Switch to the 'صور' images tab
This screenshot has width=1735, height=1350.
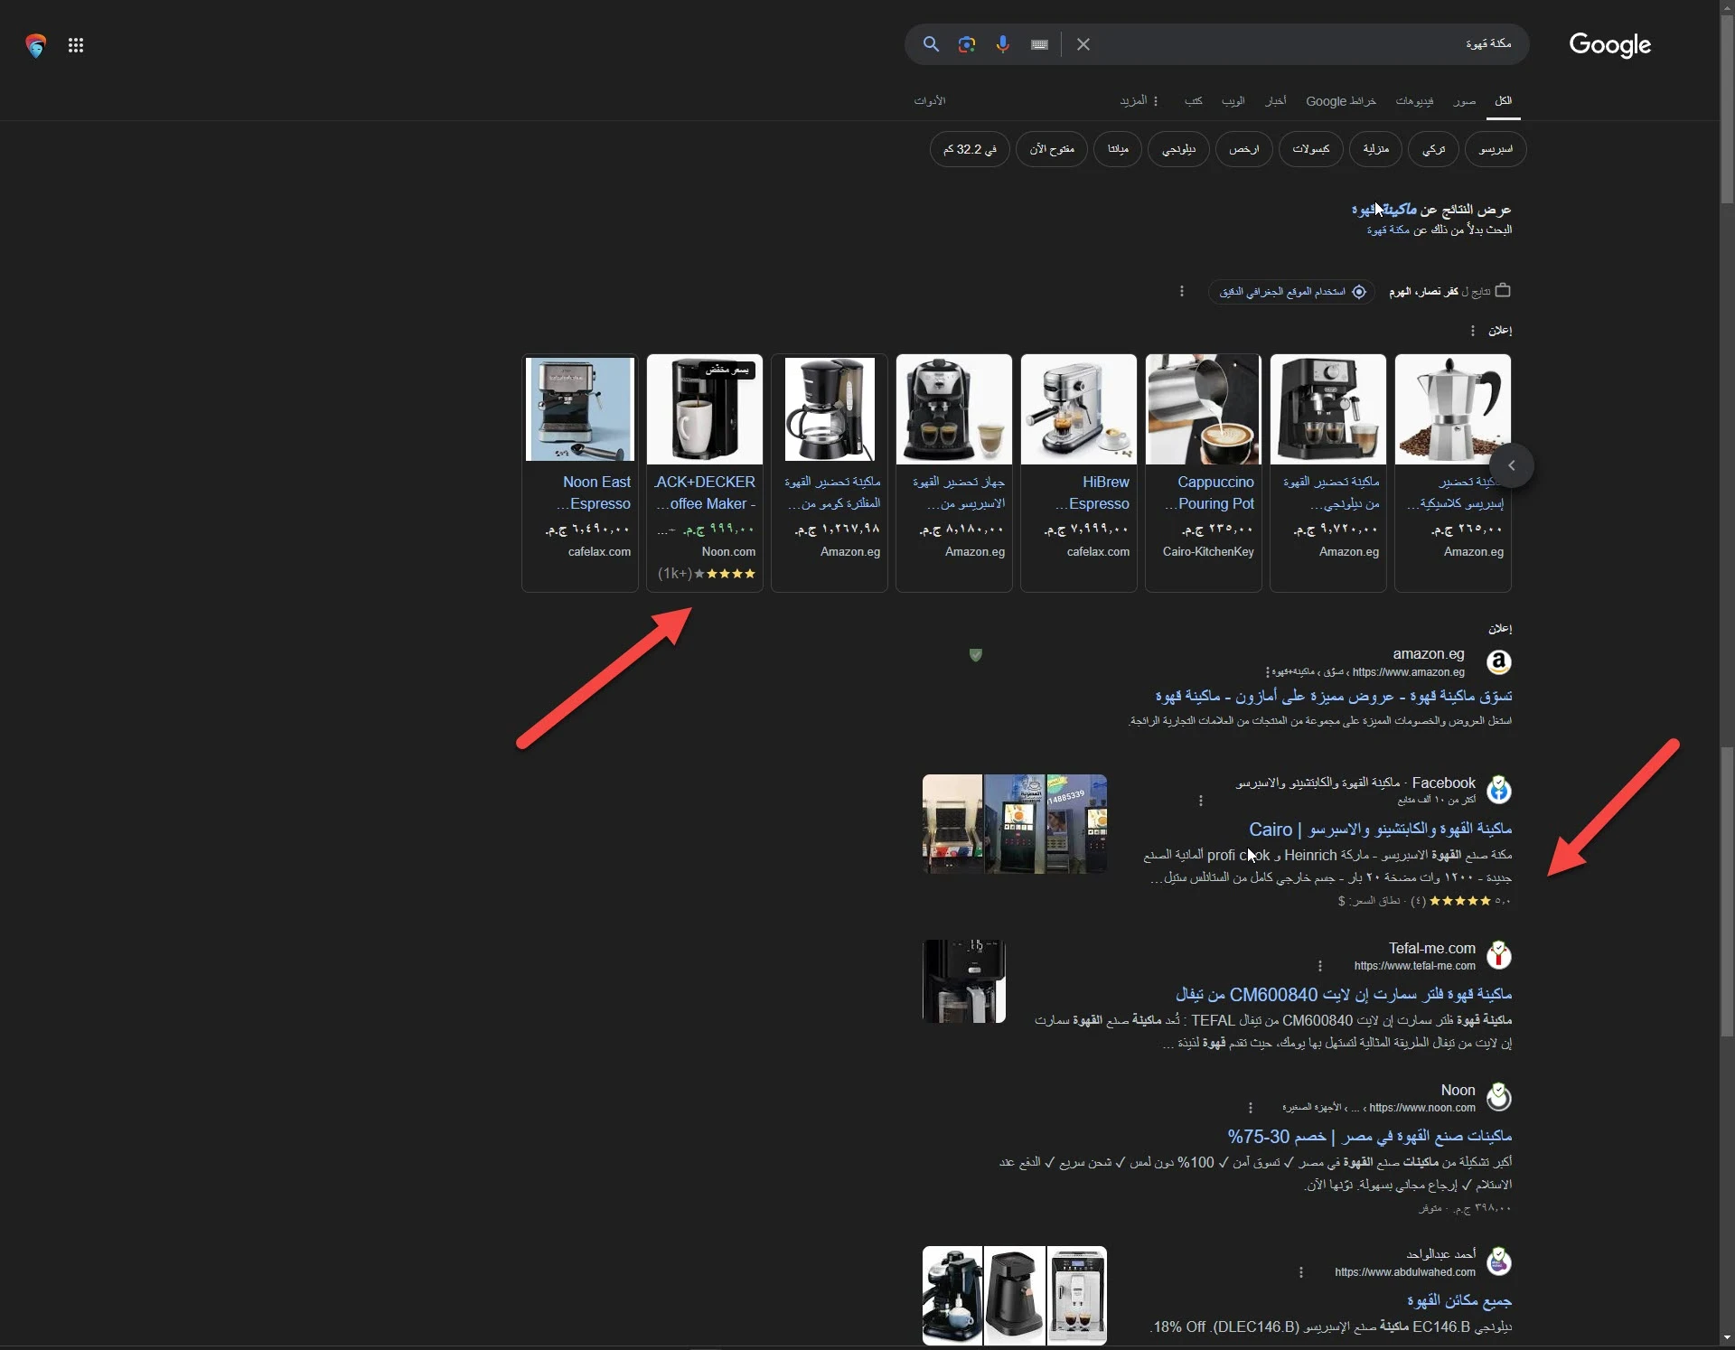tap(1464, 100)
